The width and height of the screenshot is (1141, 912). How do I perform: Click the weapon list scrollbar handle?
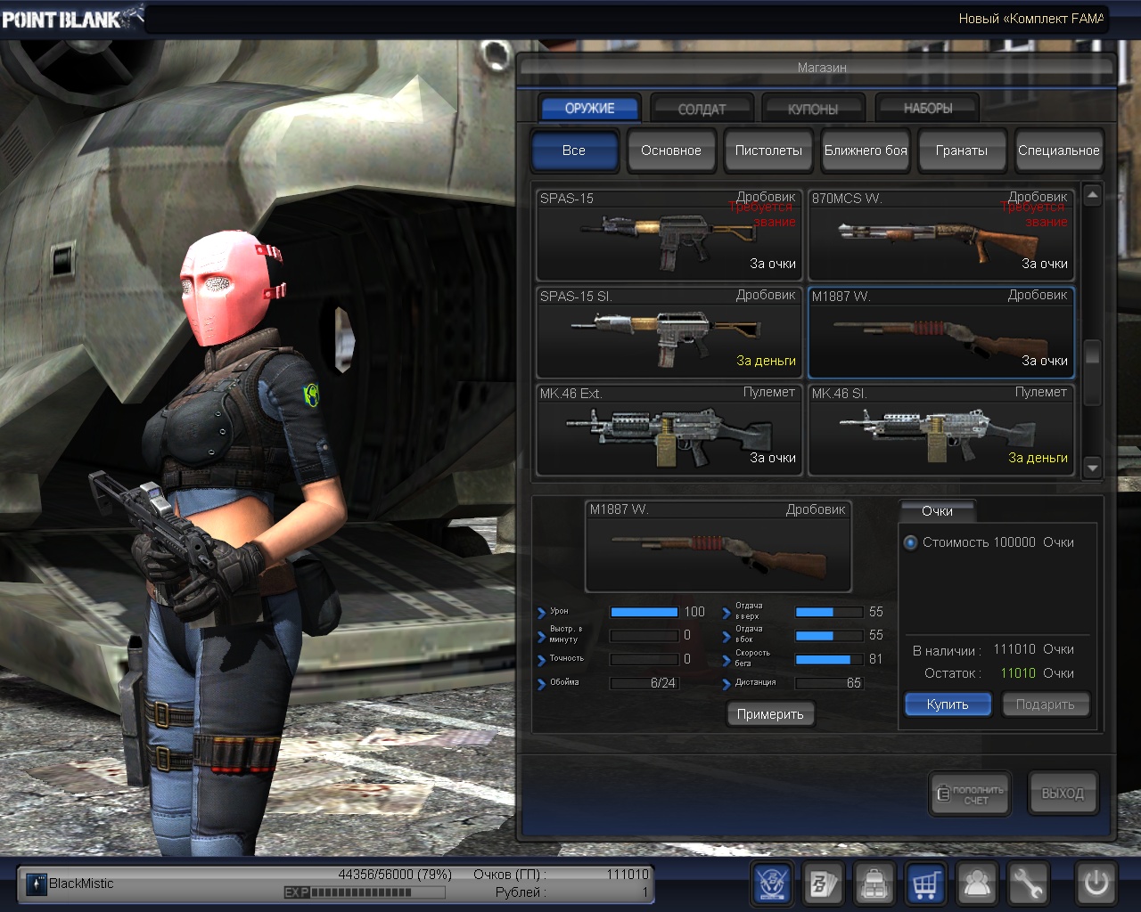[x=1092, y=354]
